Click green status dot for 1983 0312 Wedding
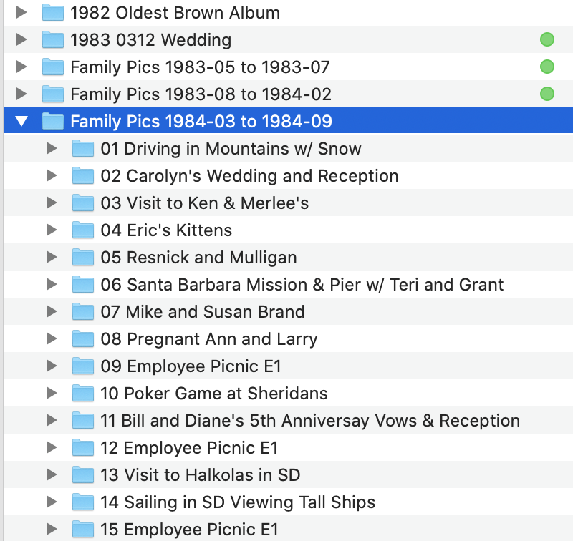 547,40
